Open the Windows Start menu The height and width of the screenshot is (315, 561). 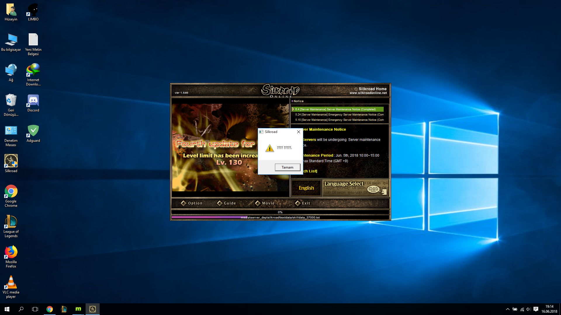tap(7, 309)
